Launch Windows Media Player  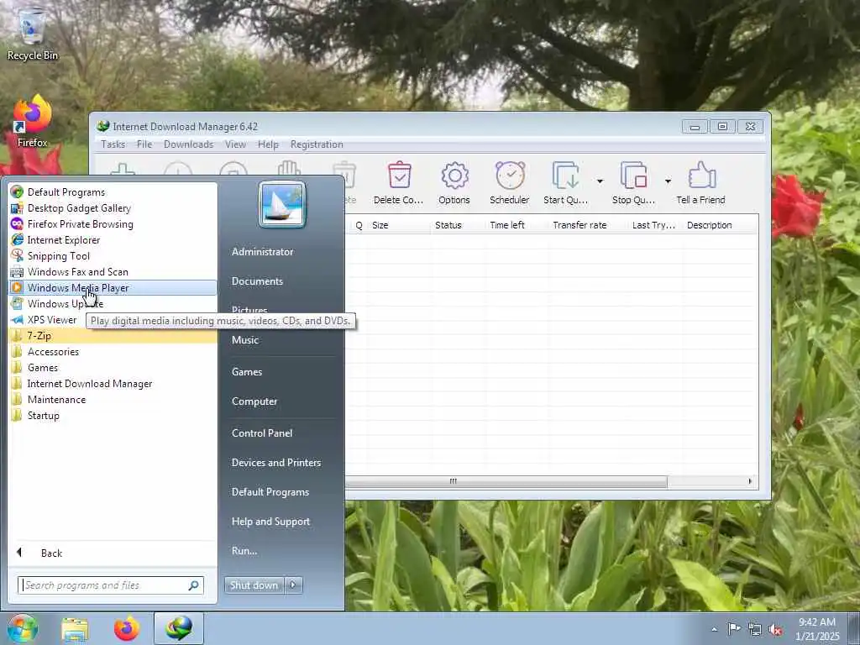coord(113,287)
